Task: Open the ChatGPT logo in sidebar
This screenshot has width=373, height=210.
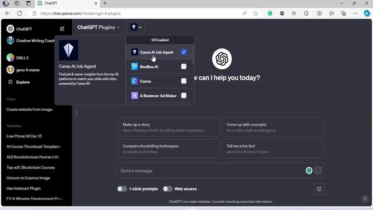Action: (10, 29)
